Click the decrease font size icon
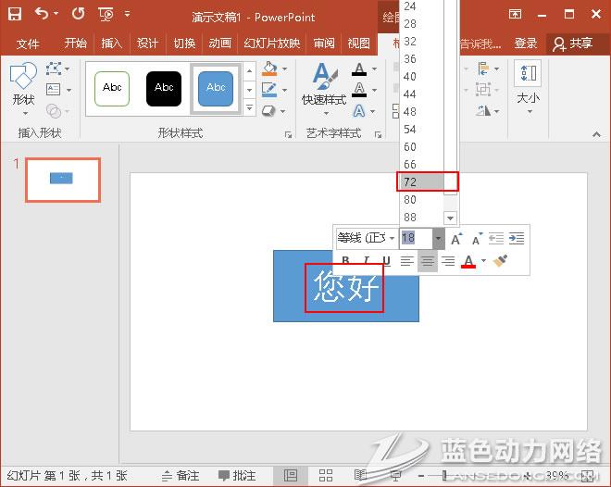The height and width of the screenshot is (487, 611). (477, 239)
